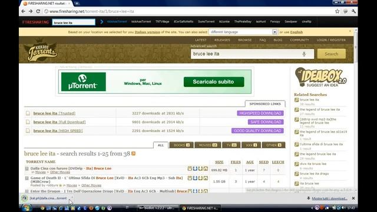
Task: Go back with the browser back arrow
Action: pos(24,11)
